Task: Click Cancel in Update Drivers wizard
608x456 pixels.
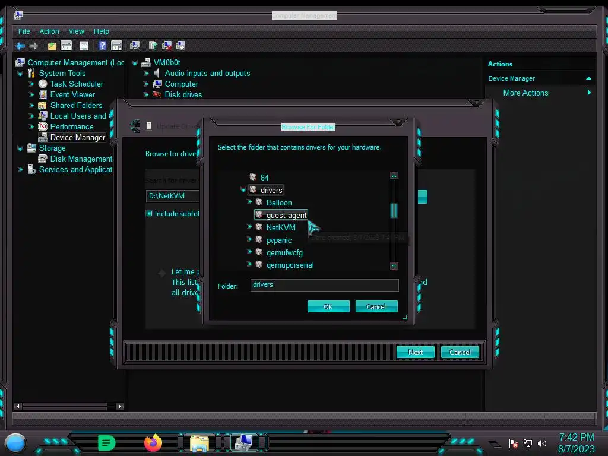Action: [x=460, y=352]
